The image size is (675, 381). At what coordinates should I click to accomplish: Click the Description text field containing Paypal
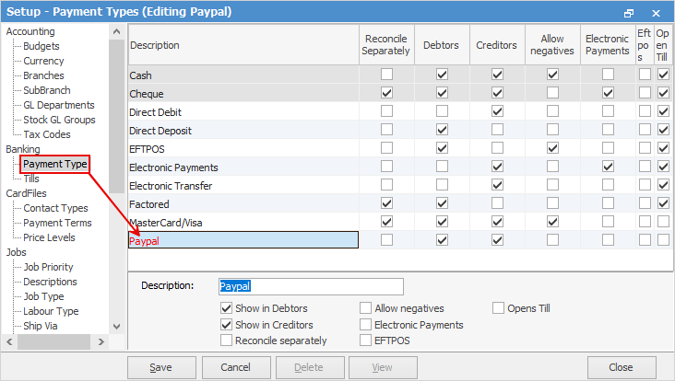click(x=311, y=286)
